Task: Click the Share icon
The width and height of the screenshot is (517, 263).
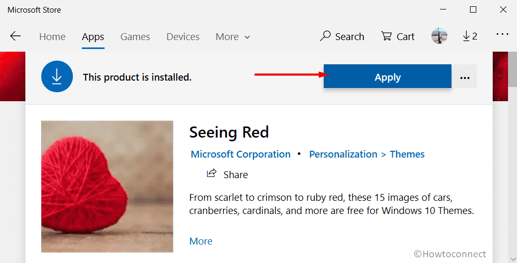Action: (211, 173)
